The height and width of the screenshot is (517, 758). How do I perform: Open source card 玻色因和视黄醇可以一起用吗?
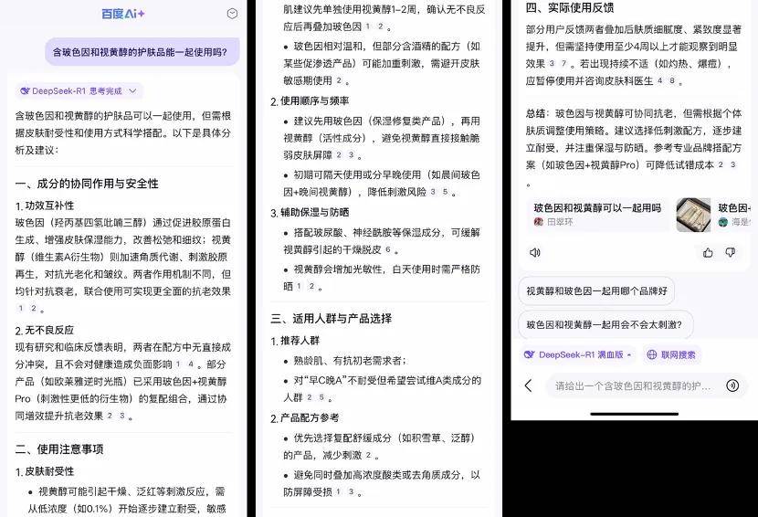(597, 215)
